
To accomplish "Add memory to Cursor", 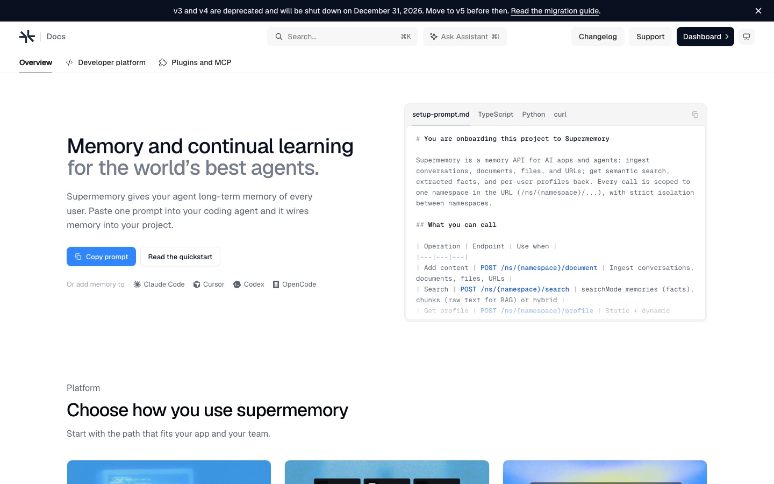I will [x=209, y=284].
